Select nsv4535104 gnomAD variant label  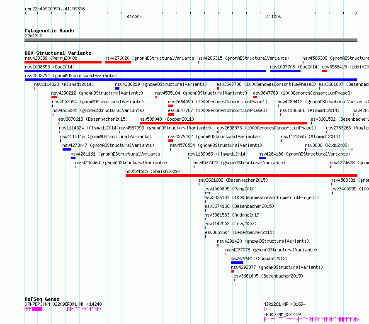tap(201, 93)
